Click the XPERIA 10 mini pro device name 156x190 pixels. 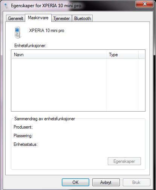pos(47,31)
